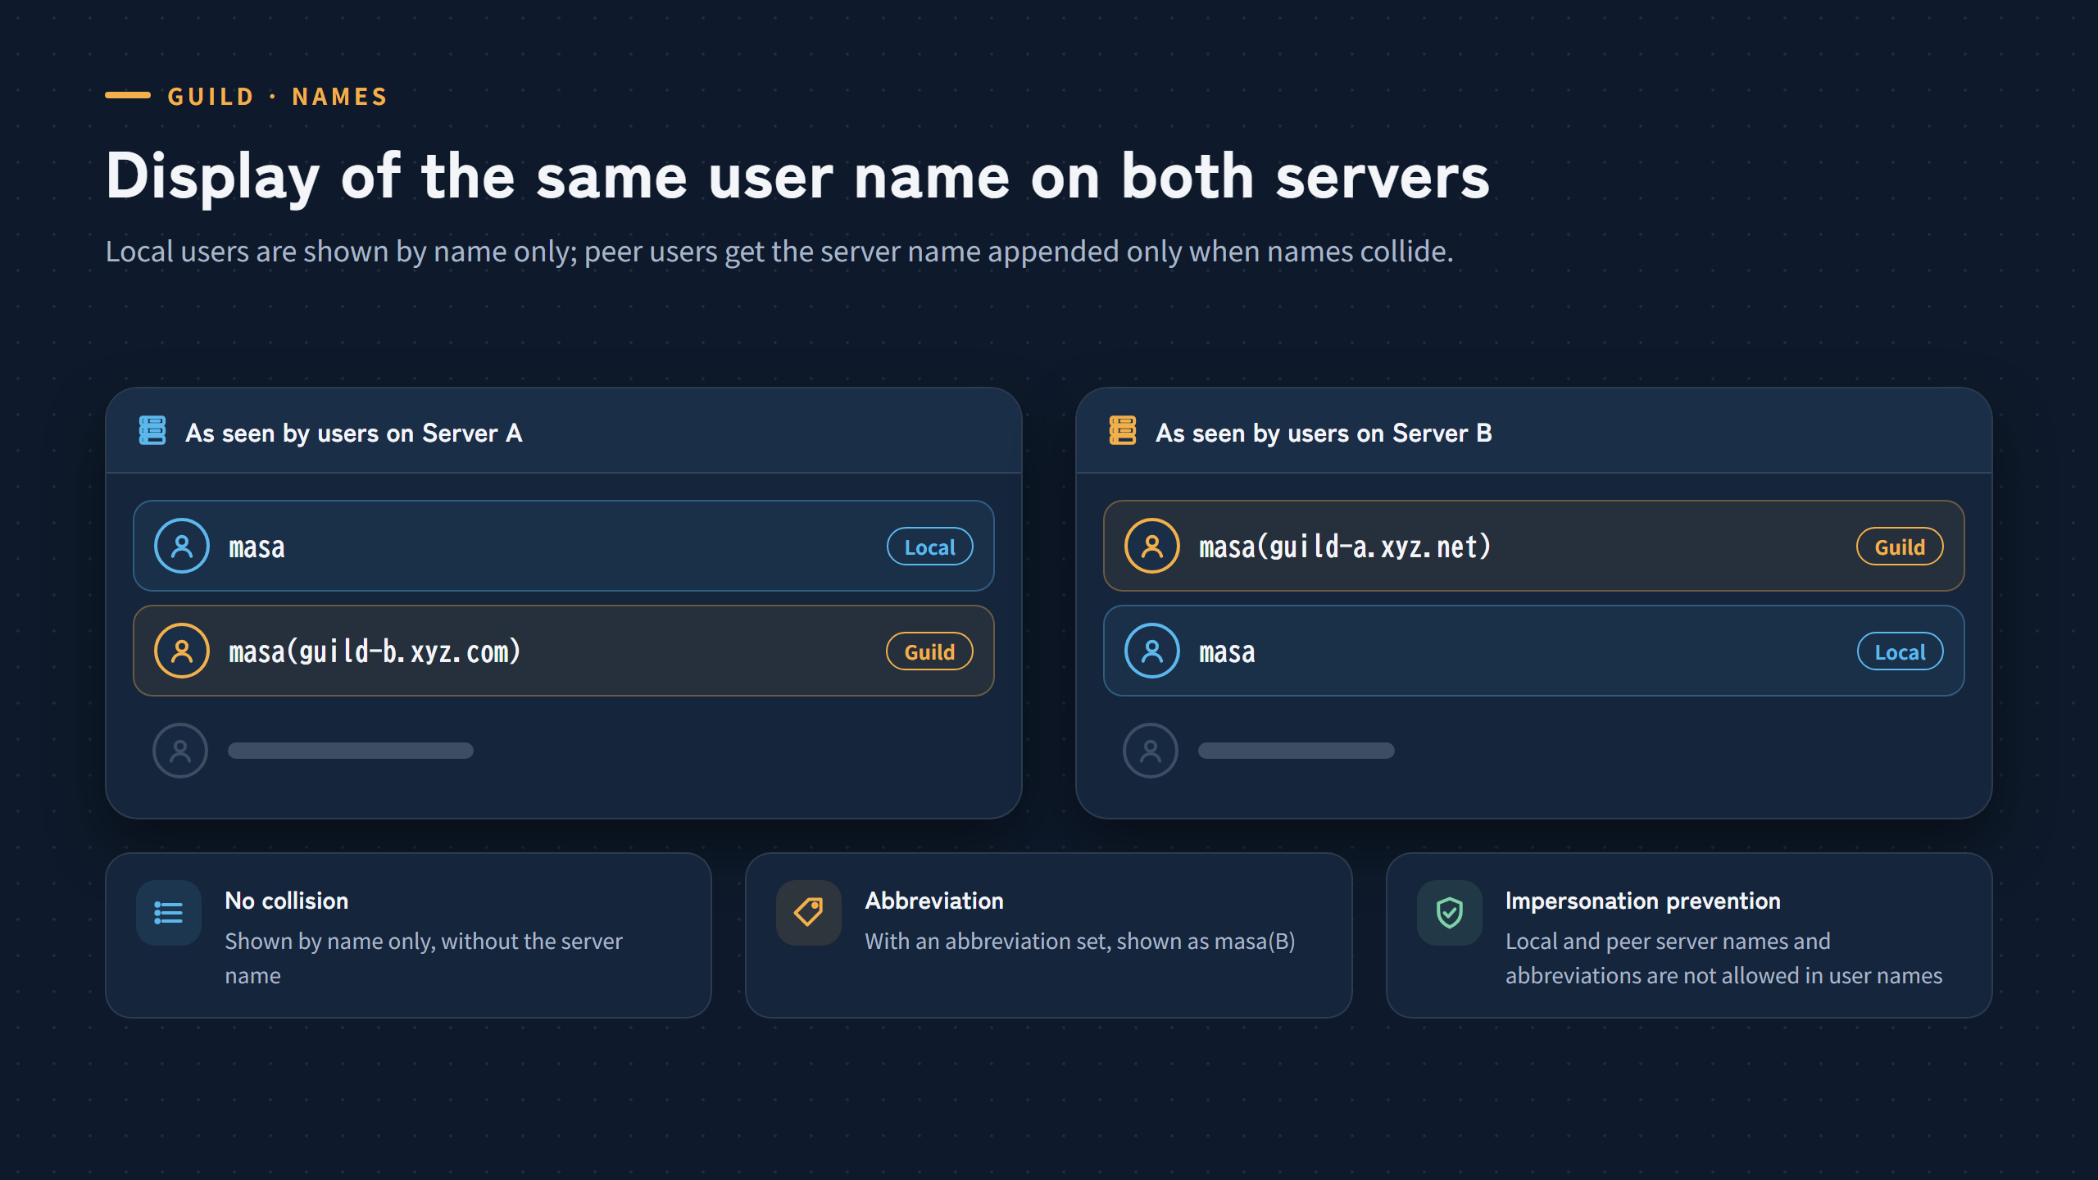Click the orange avatar beside masa(guild-a.xyz.net)
The width and height of the screenshot is (2098, 1180).
pos(1152,546)
